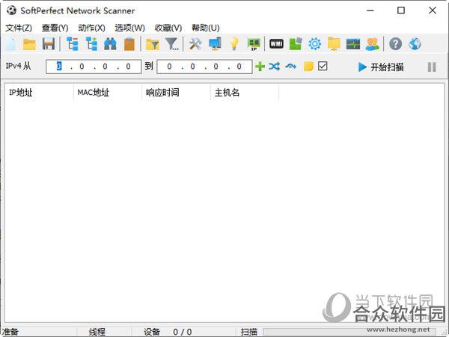The width and height of the screenshot is (449, 337).
Task: Open the 查看(Y) menu
Action: [x=55, y=28]
